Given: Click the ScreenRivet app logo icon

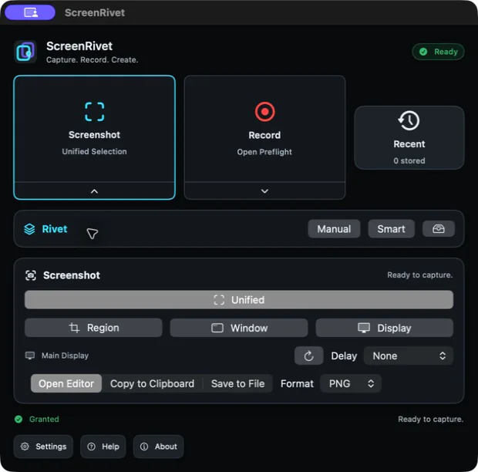Looking at the screenshot, I should (25, 52).
